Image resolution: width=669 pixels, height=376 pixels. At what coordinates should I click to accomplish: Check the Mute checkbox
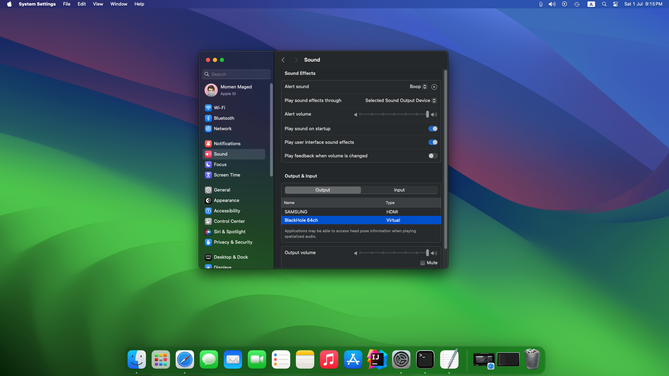(x=422, y=263)
